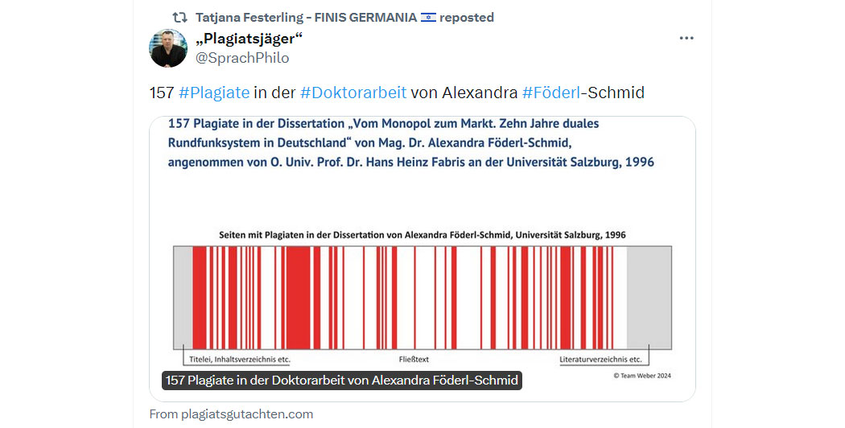
Task: Click the blue dissertation headline in the card
Action: point(410,143)
